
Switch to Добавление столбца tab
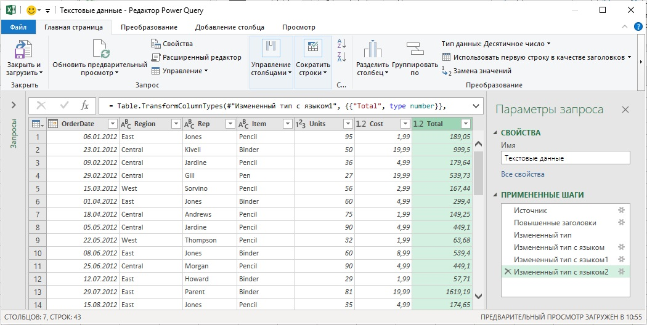click(229, 27)
